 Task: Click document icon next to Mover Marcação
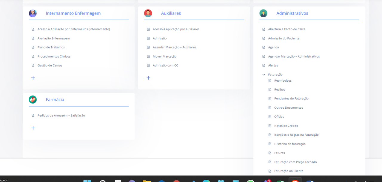coord(148,56)
